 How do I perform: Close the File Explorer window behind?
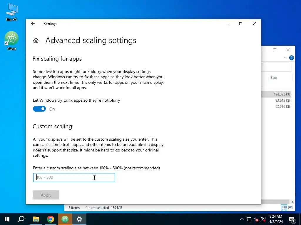(x=288, y=50)
